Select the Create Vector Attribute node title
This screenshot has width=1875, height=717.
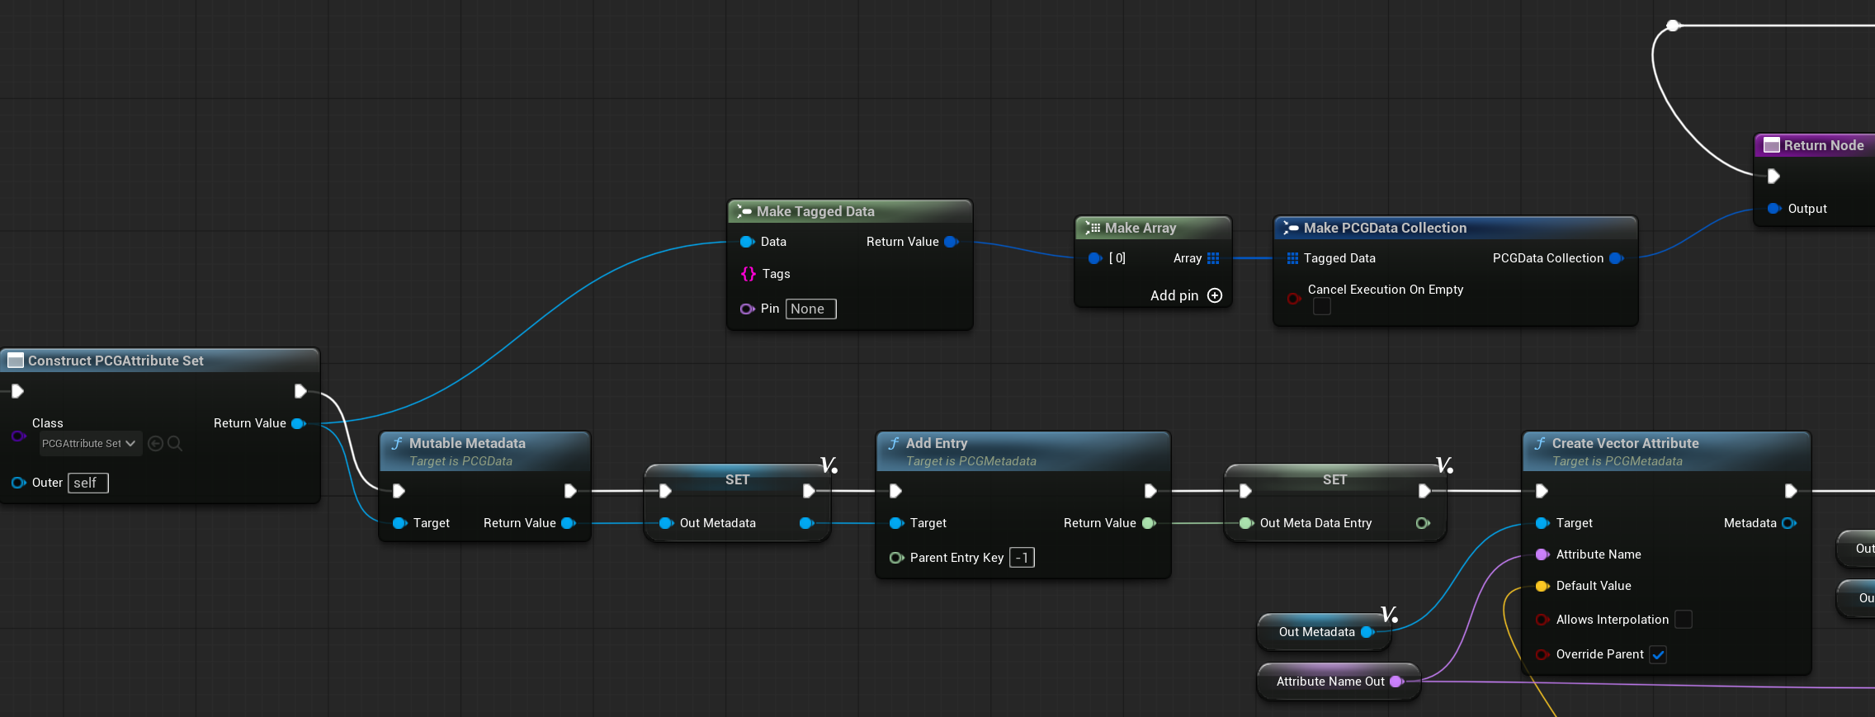(x=1624, y=443)
